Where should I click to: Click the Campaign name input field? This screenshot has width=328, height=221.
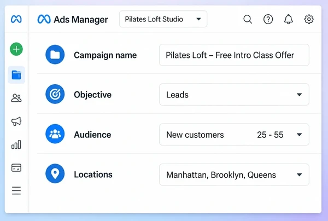pyautogui.click(x=234, y=55)
